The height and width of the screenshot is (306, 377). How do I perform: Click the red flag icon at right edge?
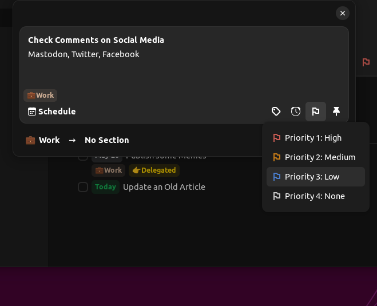[x=366, y=62]
